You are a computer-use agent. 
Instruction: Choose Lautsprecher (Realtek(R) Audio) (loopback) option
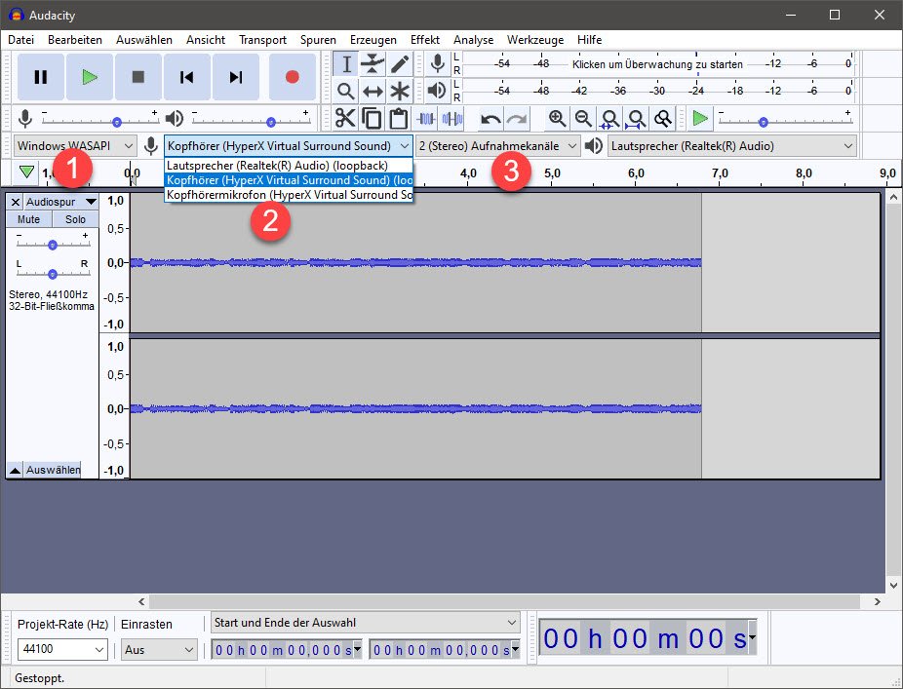(x=278, y=166)
